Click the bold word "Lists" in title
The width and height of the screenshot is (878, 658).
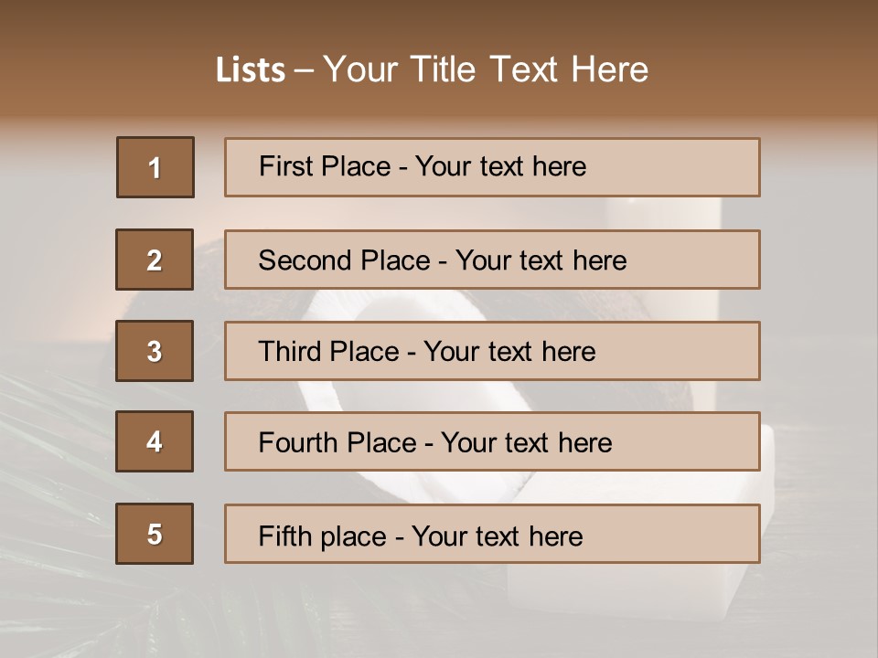[250, 70]
